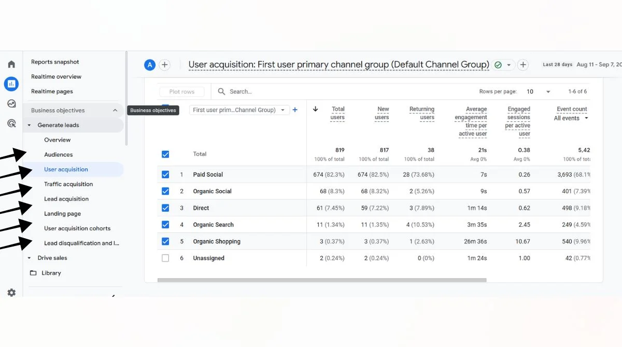
Task: Open the Event count 'All events' dropdown
Action: point(571,118)
